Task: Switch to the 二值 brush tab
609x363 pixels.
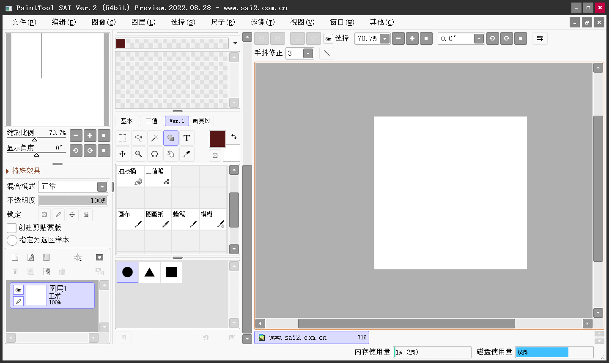Action: 151,121
